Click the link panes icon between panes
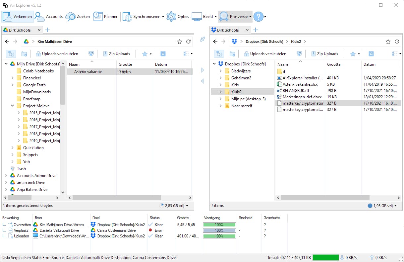 click(x=202, y=39)
